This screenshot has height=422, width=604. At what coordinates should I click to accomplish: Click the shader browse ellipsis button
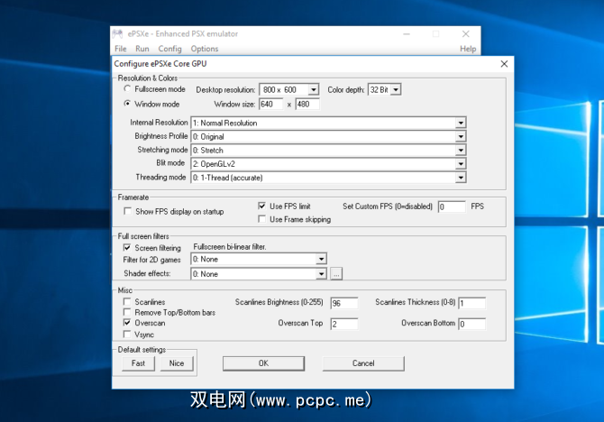click(336, 274)
